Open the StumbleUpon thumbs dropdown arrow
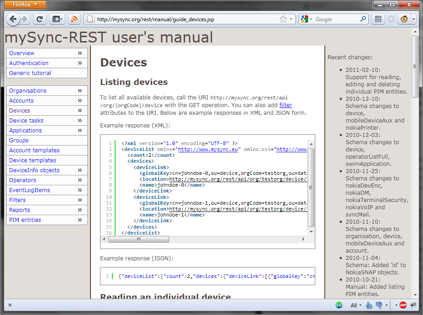Screen dimensions: 423x315 click(x=386, y=306)
